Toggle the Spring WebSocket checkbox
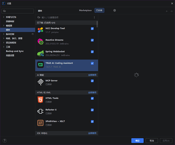 click(x=92, y=52)
